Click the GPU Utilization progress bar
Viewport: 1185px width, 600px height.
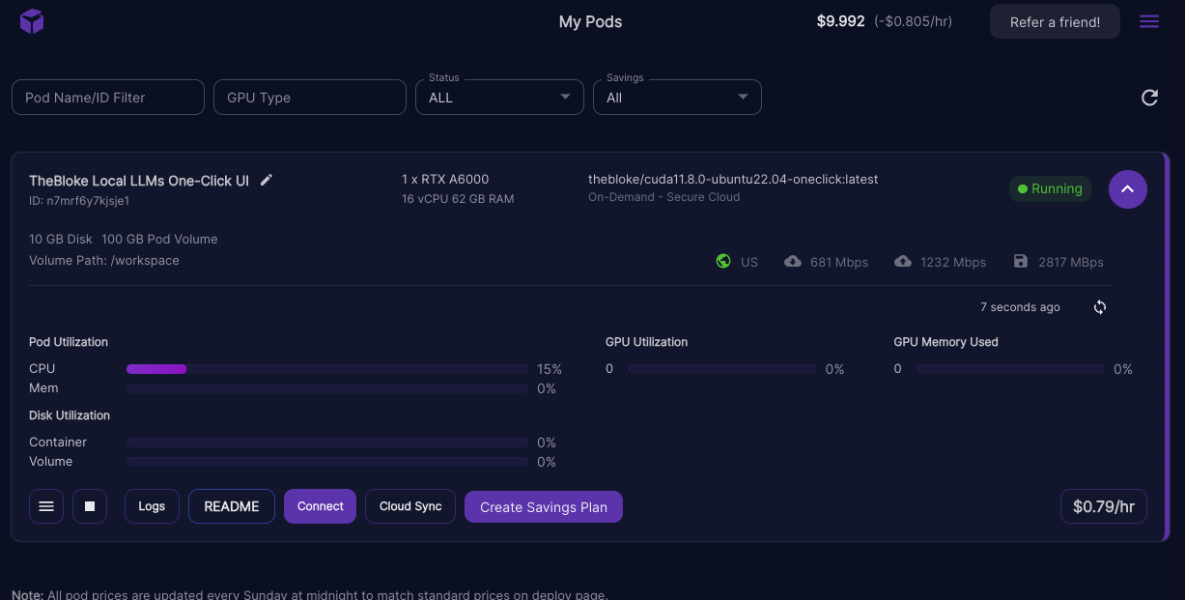(x=722, y=369)
